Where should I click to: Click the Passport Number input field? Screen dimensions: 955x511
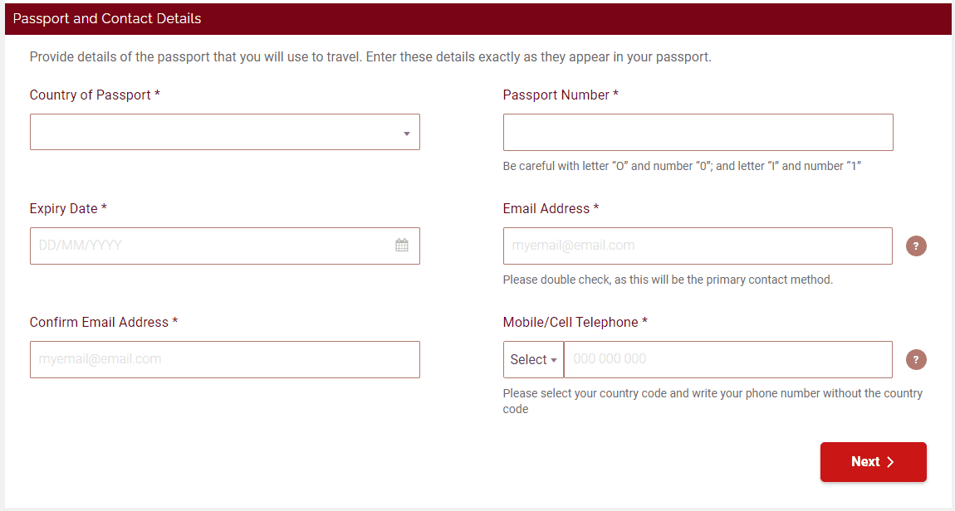click(x=698, y=131)
